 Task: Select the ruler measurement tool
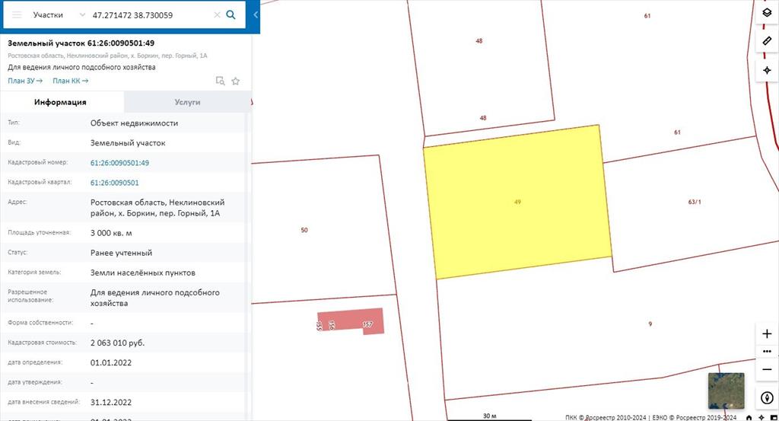[x=767, y=41]
